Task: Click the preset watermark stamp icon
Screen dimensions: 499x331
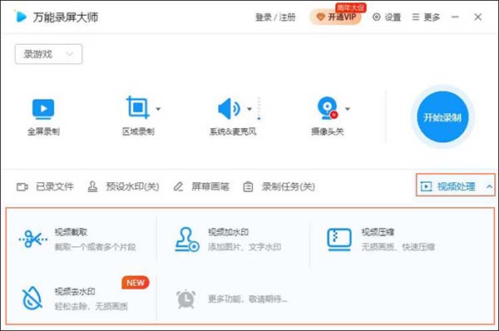Action: 92,186
